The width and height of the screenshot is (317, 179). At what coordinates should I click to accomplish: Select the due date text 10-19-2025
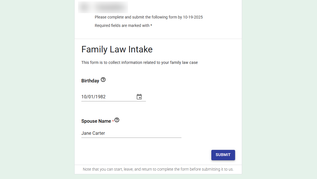(192, 17)
